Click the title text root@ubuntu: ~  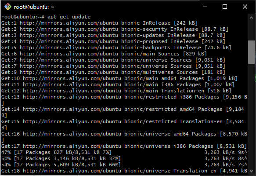point(34,7)
